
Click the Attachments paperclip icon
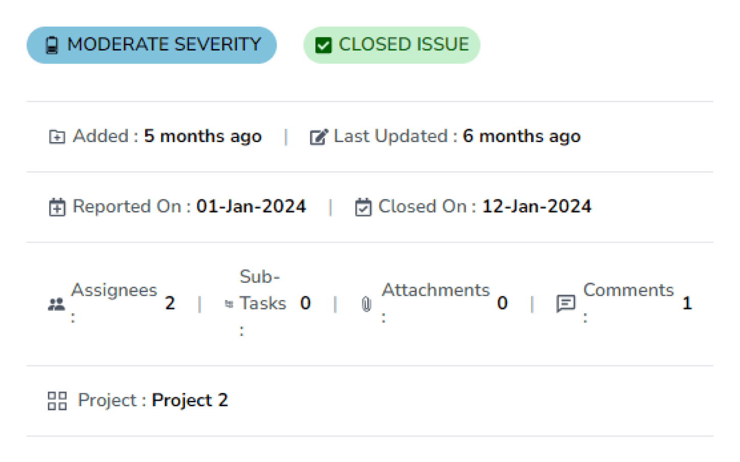(366, 304)
